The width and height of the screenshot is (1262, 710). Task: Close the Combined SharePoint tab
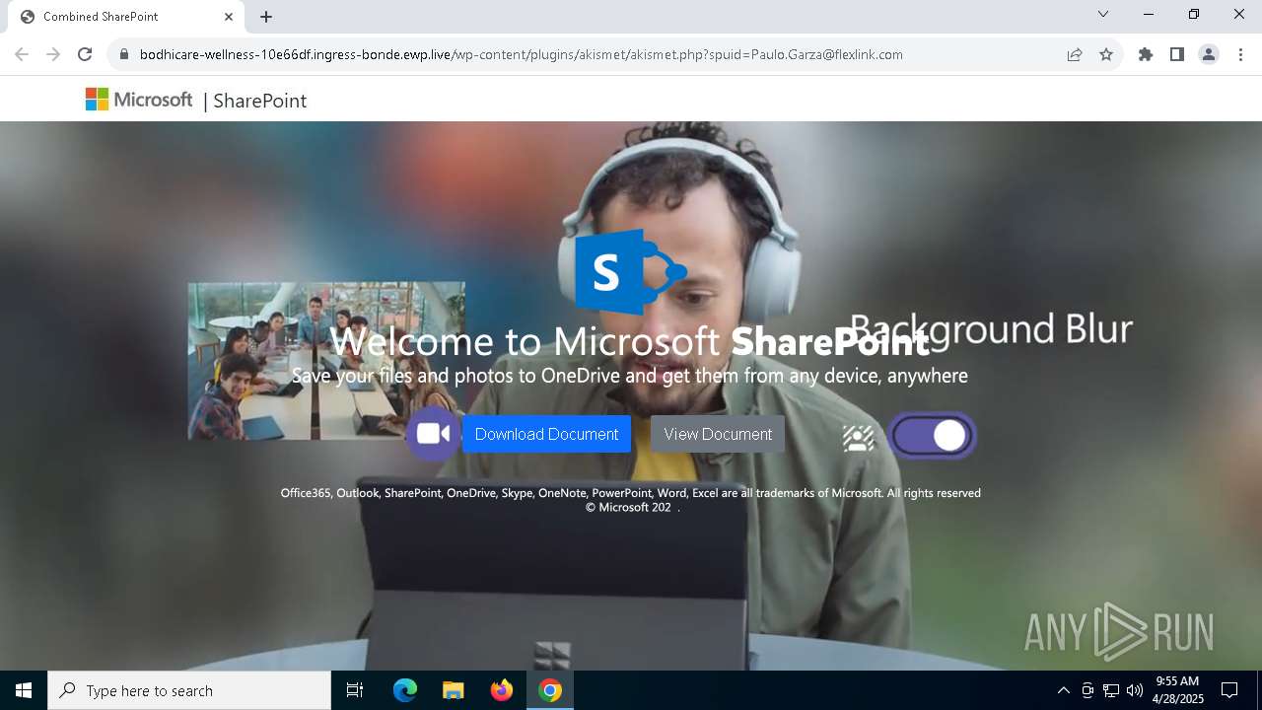point(229,17)
